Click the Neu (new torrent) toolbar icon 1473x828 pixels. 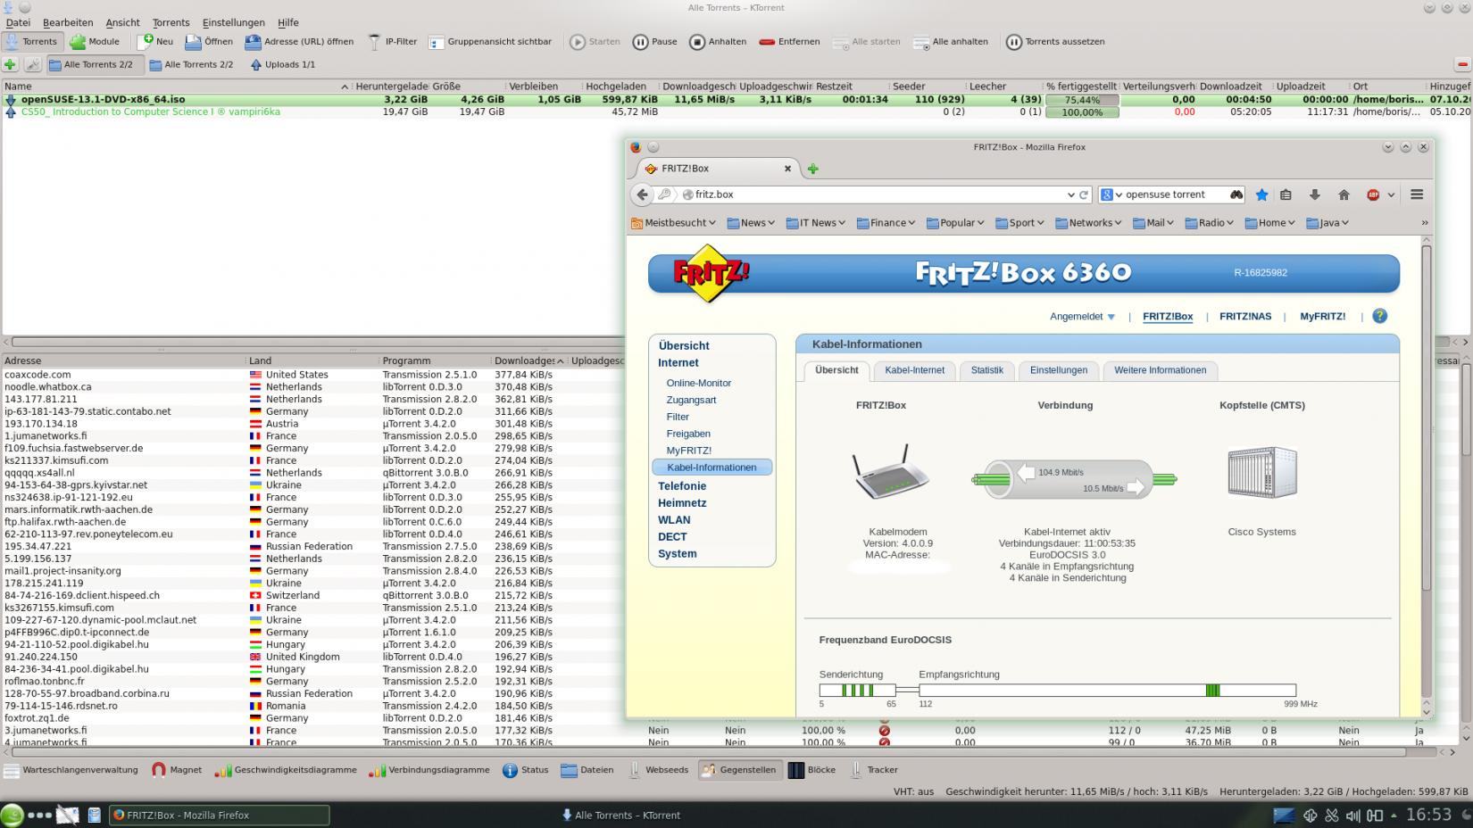coord(155,41)
